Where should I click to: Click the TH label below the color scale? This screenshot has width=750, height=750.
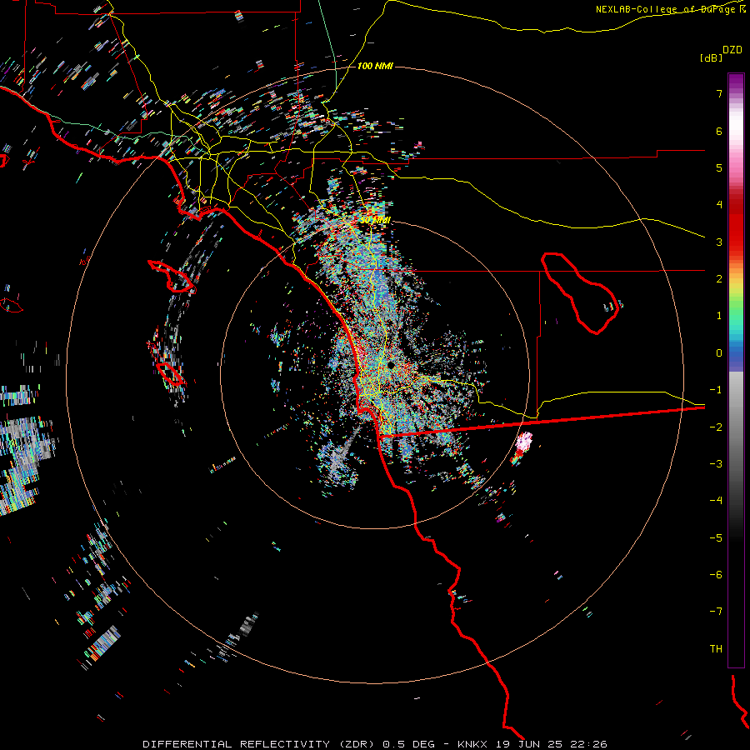716,649
